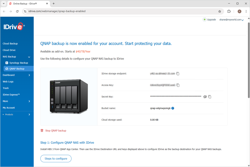View site information icon in address bar
This screenshot has height=167, width=250.
tap(25, 11)
